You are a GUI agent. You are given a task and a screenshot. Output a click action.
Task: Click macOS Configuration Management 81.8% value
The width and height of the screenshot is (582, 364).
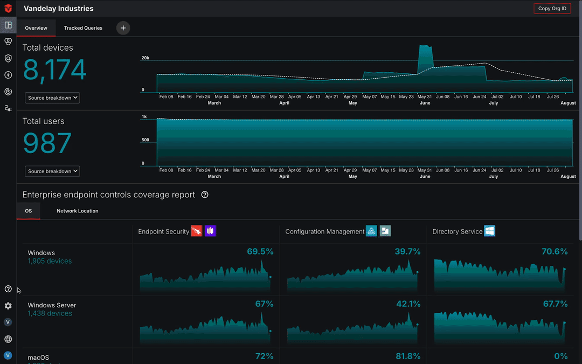point(408,356)
